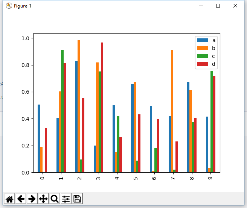Click the matplotlib Figure 1 window icon
247x208 pixels.
(x=9, y=6)
